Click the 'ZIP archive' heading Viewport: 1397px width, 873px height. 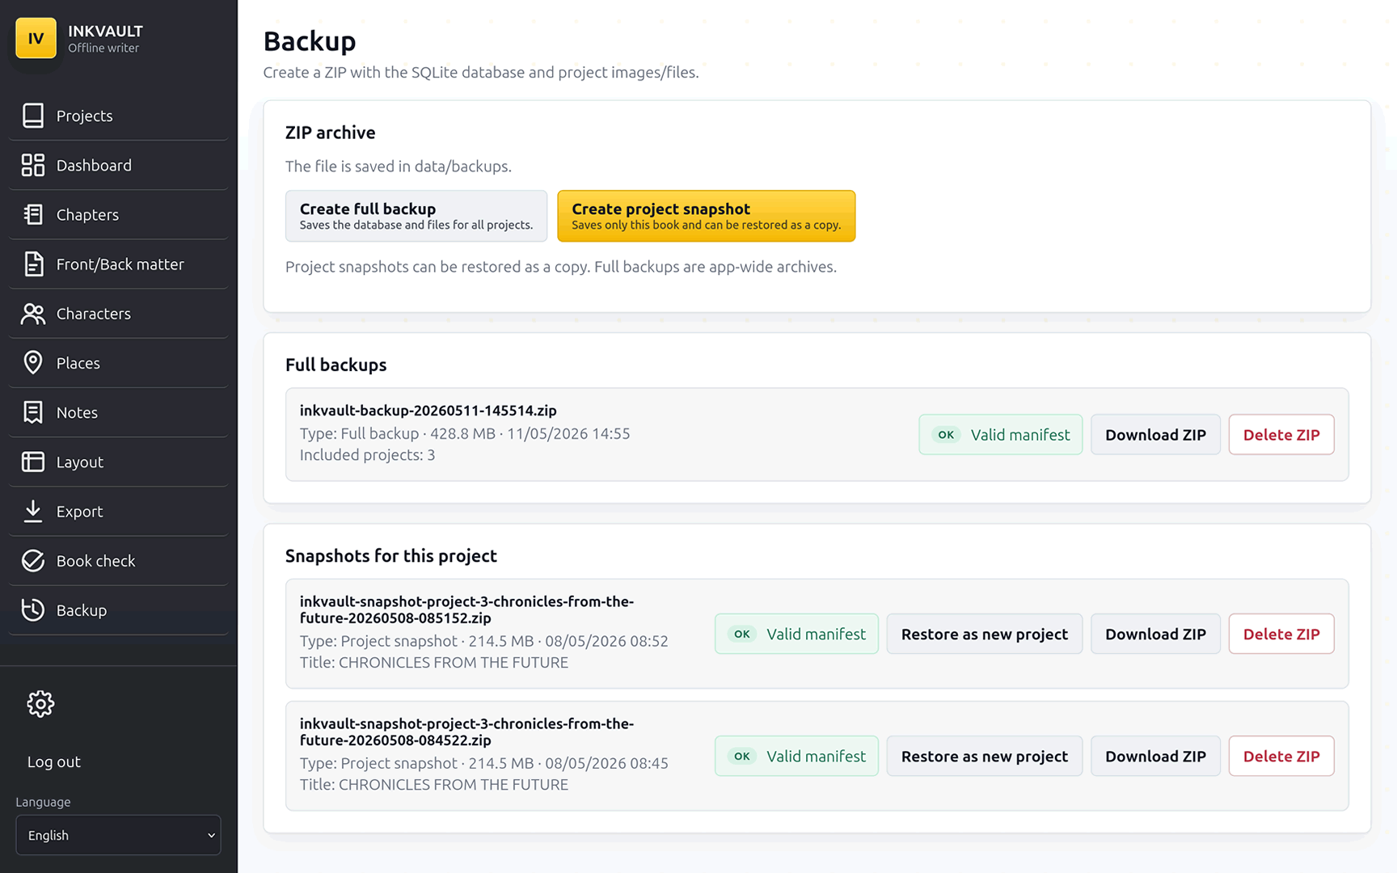331,132
